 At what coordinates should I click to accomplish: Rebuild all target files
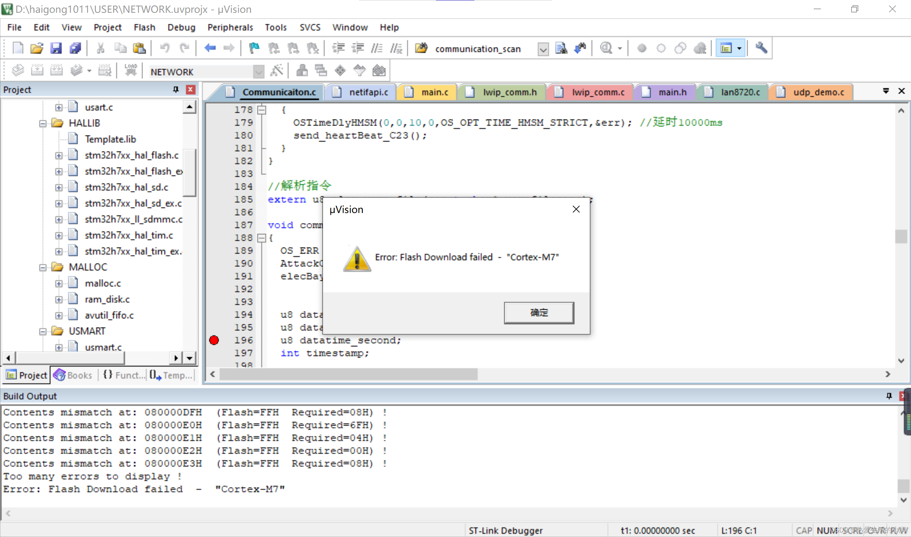pos(56,70)
